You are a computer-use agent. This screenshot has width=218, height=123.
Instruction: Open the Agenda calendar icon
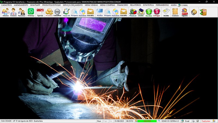tap(40, 12)
